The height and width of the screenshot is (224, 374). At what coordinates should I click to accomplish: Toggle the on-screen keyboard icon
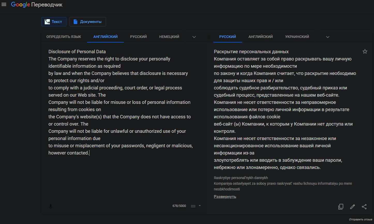(x=193, y=206)
